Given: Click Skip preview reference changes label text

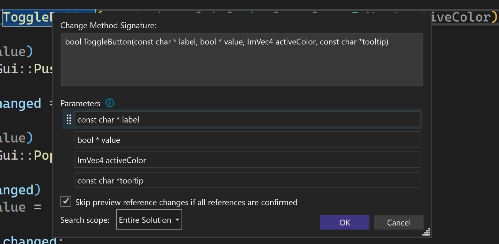Looking at the screenshot, I should pos(186,202).
